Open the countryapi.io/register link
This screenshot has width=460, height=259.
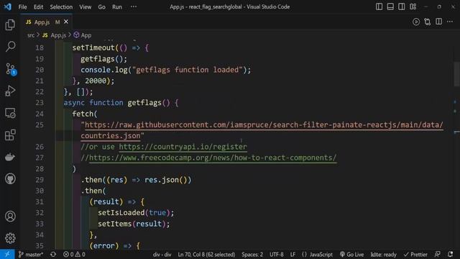(x=183, y=147)
